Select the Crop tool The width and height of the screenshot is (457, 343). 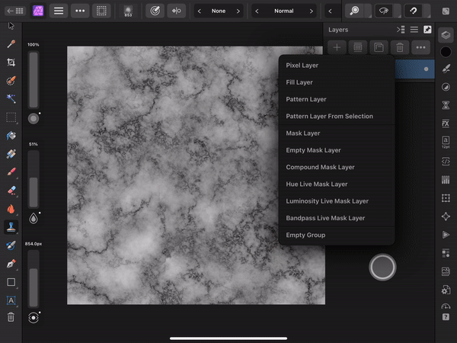click(11, 63)
